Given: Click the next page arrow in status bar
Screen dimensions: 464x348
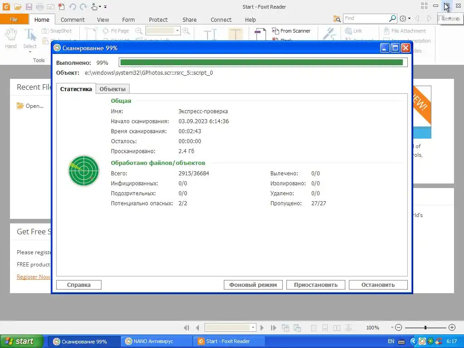Looking at the screenshot, I should [262, 328].
